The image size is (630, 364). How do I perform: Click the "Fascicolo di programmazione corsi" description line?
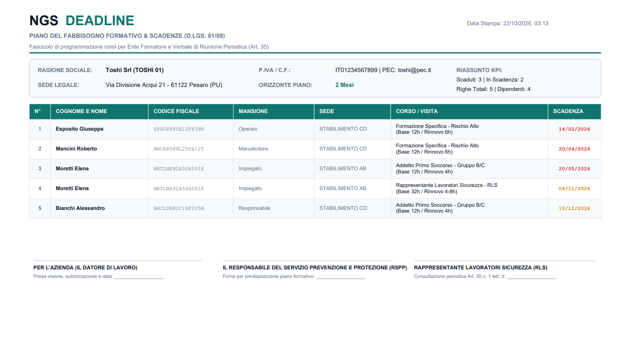coord(149,47)
